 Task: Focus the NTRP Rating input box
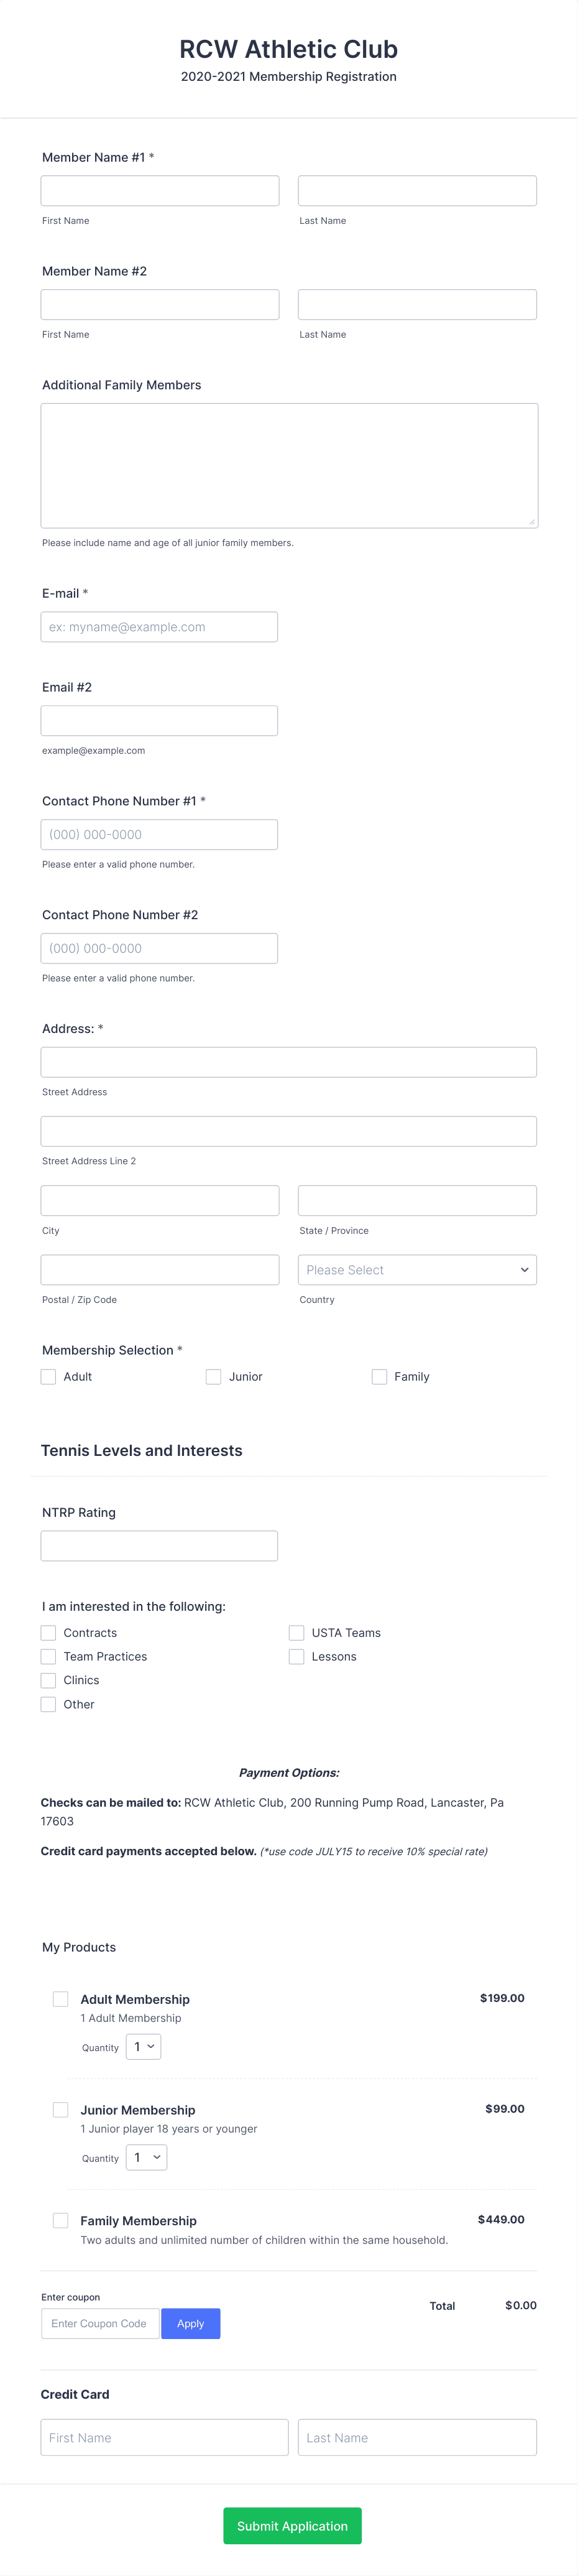pyautogui.click(x=159, y=1545)
